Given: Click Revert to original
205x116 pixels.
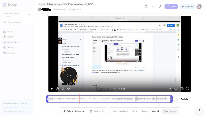Looking at the screenshot, I should [x=120, y=111].
